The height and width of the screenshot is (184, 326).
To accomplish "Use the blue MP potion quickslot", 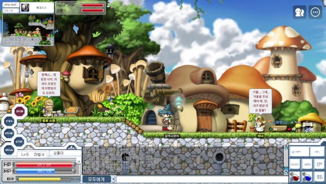I will coord(307,177).
